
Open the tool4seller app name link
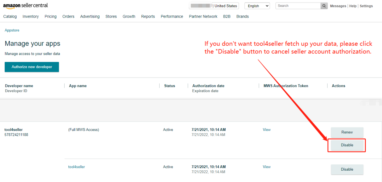pos(77,167)
